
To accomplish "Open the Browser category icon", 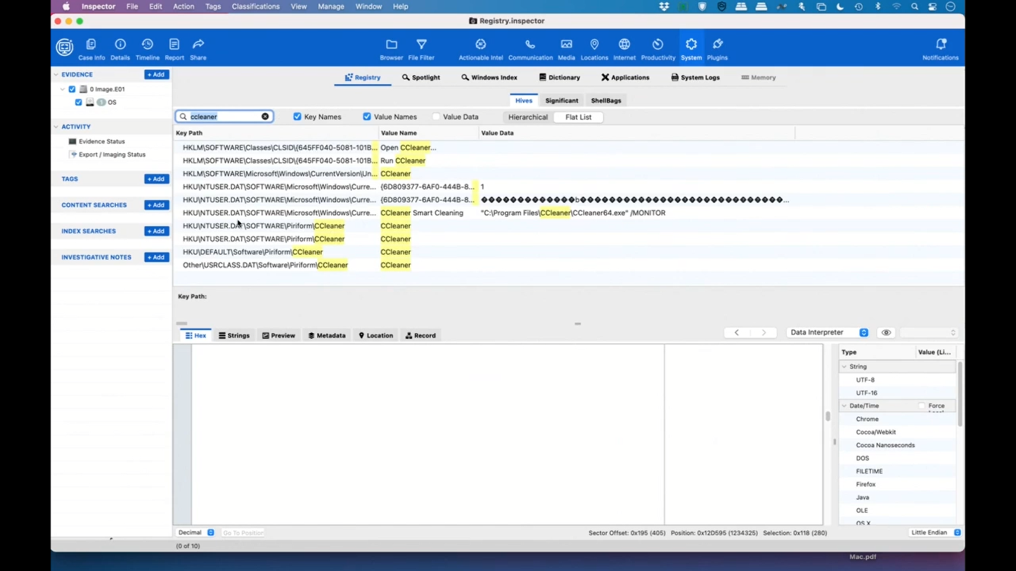I will pos(391,49).
